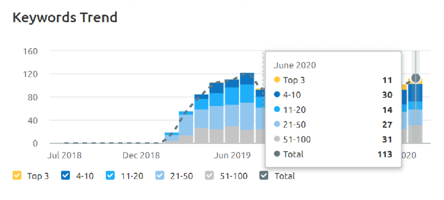Toggle the yellow Top 3 checkbox
Viewport: 444px width, 200px height.
(x=17, y=175)
